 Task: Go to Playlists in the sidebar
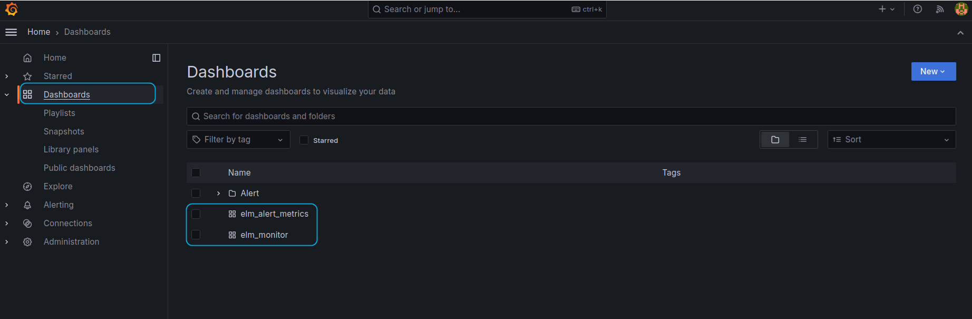coord(60,113)
